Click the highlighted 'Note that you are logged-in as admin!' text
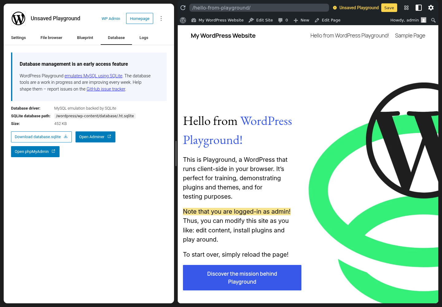Screen dimensions: 442x307 pos(237,212)
